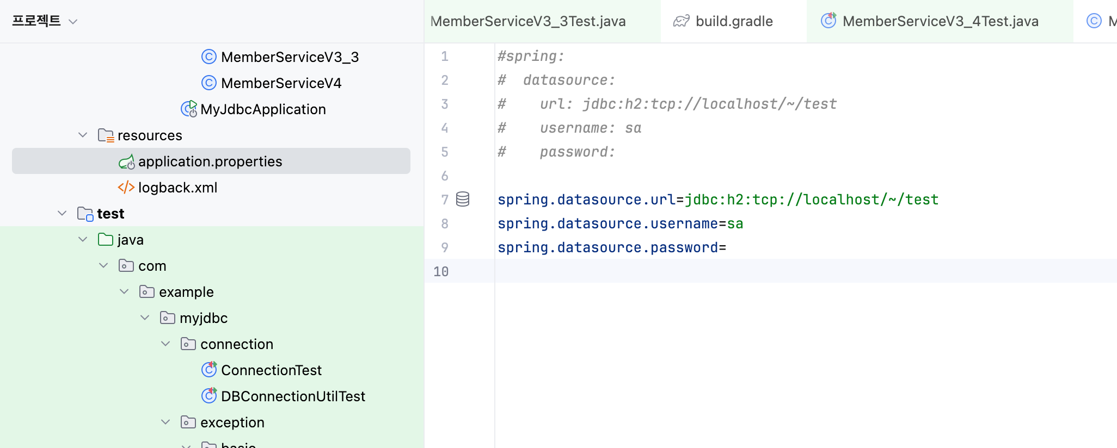Click the MyJdbcApplication run class icon

click(189, 109)
